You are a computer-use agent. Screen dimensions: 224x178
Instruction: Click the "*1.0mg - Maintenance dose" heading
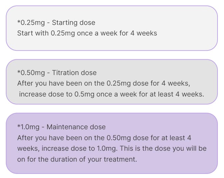(x=61, y=127)
